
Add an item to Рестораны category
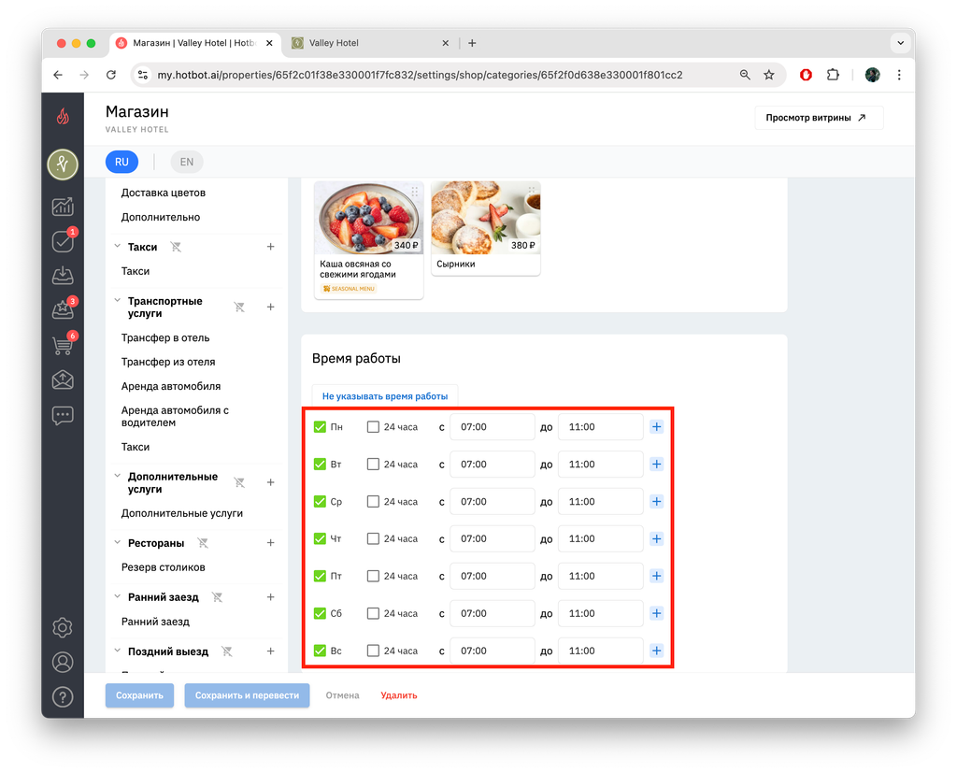click(270, 543)
